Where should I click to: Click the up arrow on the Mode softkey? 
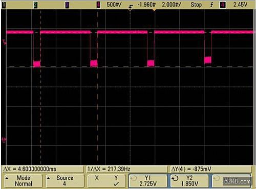click(x=7, y=178)
